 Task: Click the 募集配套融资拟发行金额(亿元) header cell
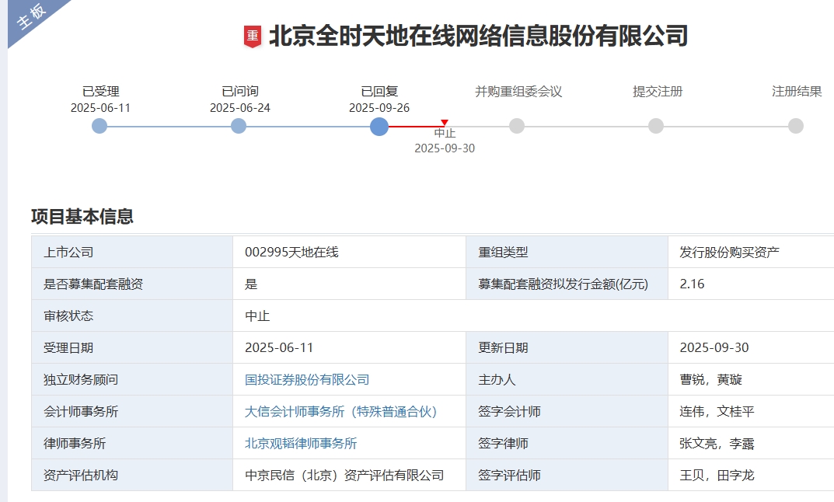click(x=567, y=284)
